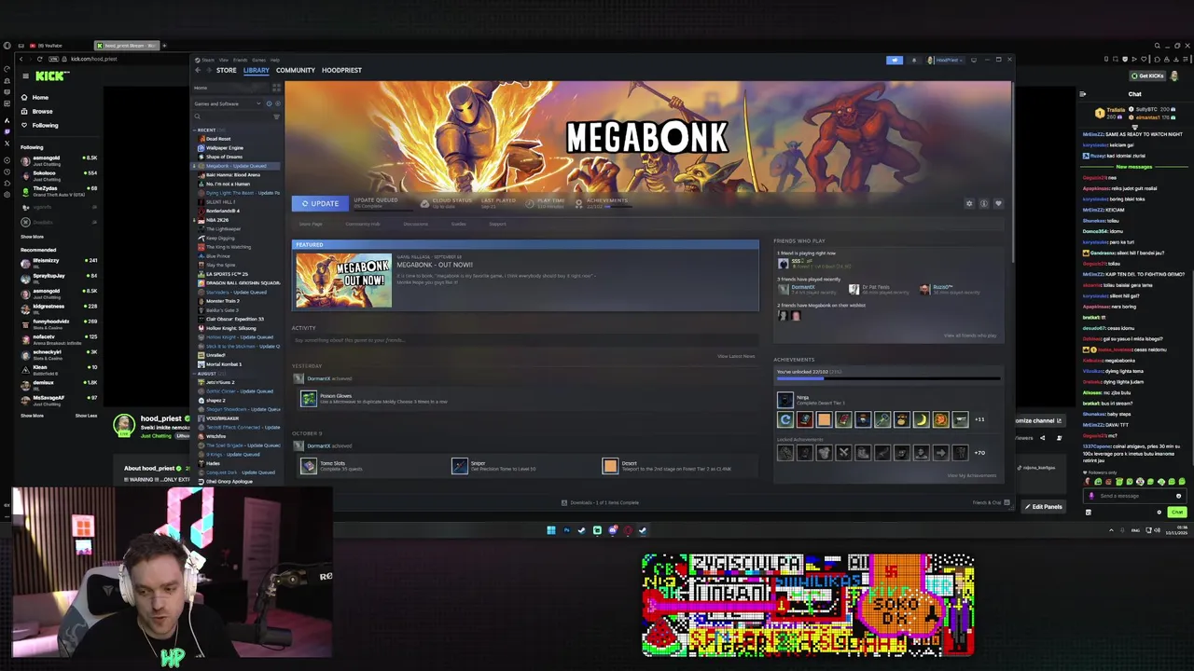Open the Sniper achievement icon

(460, 466)
